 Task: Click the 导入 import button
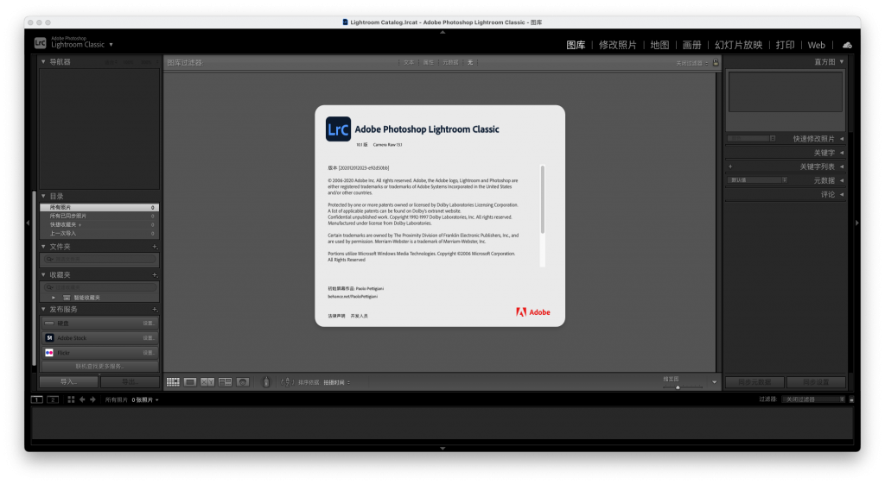[69, 382]
